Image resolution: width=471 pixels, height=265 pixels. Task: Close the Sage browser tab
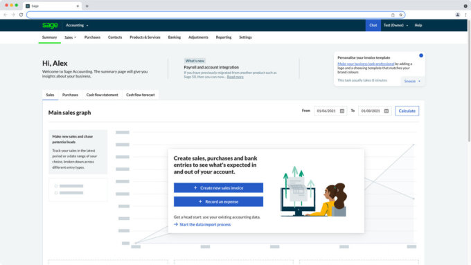tap(78, 6)
